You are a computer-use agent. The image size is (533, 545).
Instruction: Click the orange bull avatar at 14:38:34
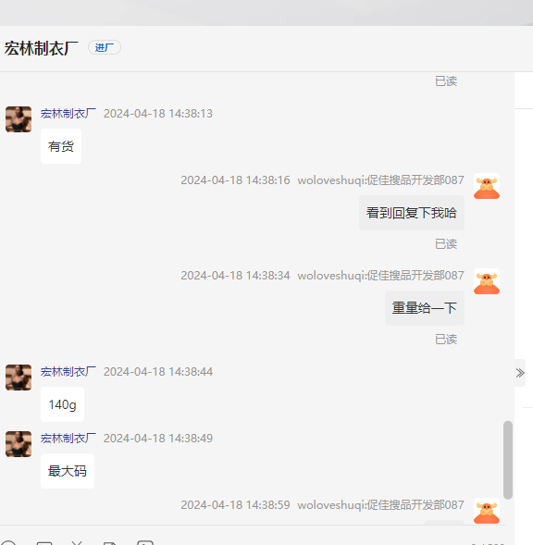[487, 281]
